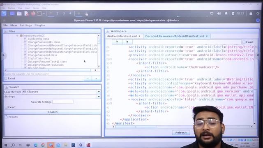
Task: Select ChangePassword$1.class file
Action: click(44, 42)
